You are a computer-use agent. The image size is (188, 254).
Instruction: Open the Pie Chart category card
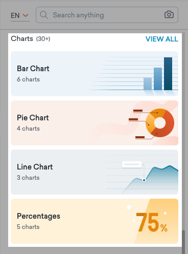tap(95, 123)
